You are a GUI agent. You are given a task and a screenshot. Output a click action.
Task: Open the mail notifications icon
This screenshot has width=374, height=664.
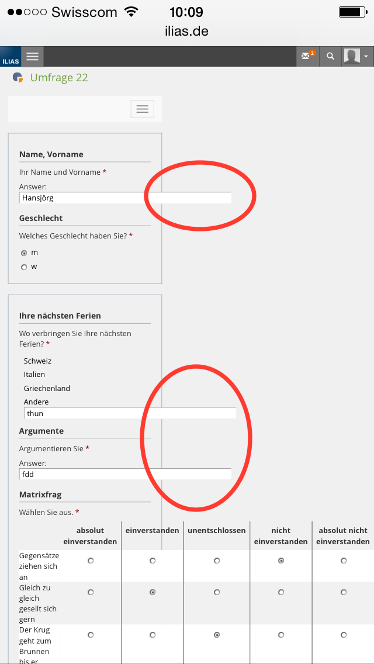click(x=307, y=56)
